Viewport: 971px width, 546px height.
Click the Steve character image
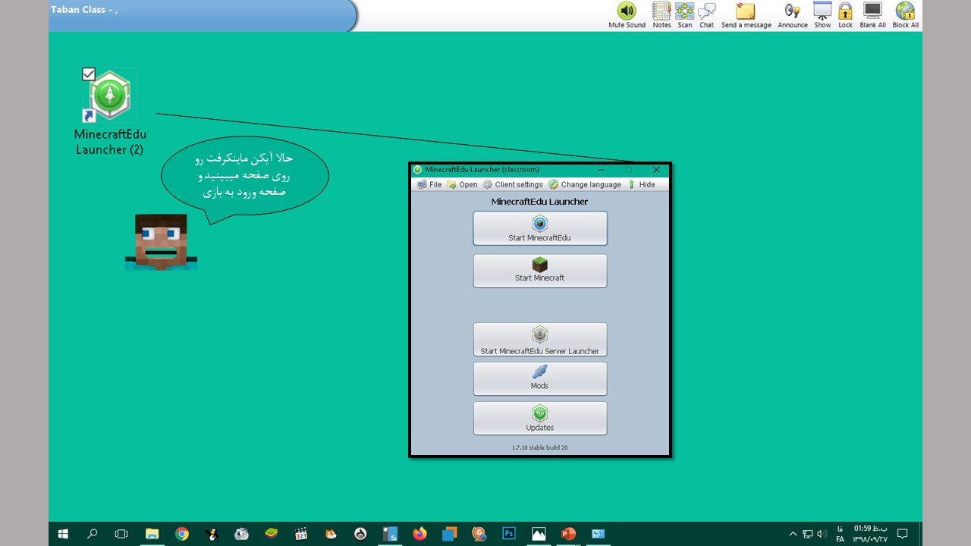tap(161, 242)
